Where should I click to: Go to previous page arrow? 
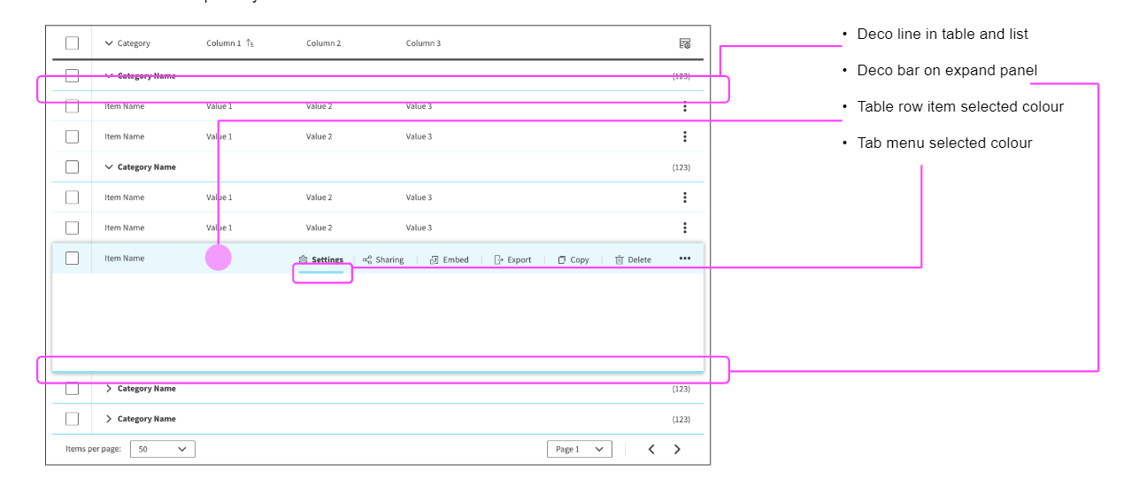651,449
